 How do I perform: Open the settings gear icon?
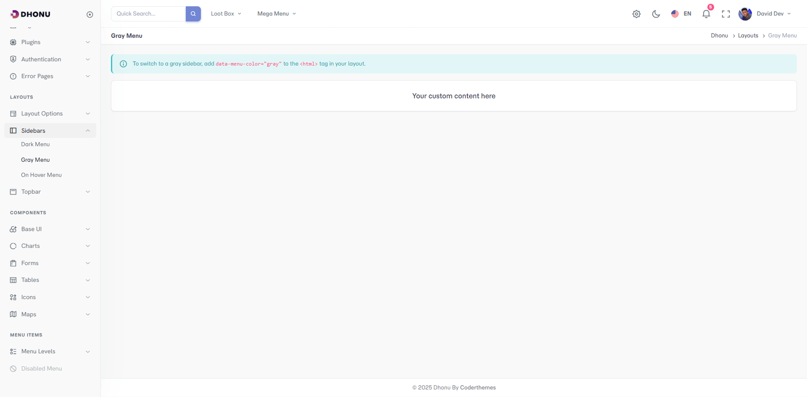tap(636, 14)
